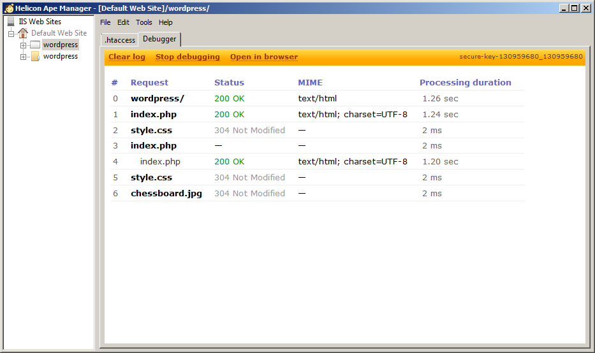Click the IIS Web Sites server icon
This screenshot has height=353, width=595.
[11, 22]
